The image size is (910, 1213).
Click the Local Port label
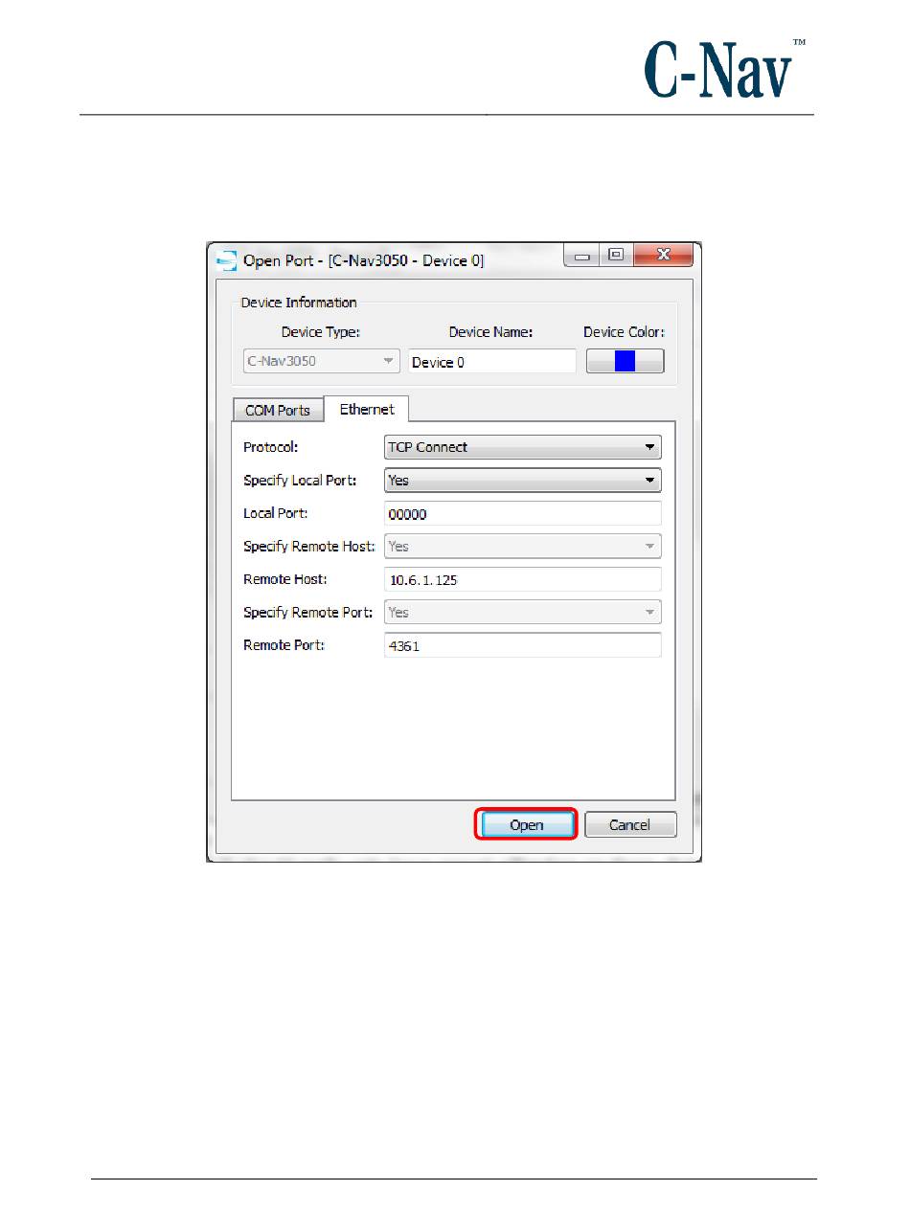(x=275, y=513)
